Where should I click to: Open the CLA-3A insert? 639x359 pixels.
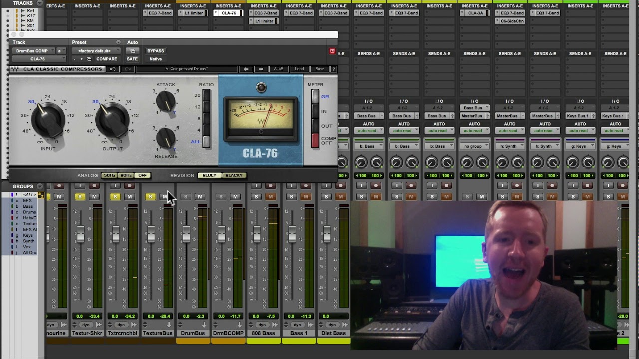point(474,13)
